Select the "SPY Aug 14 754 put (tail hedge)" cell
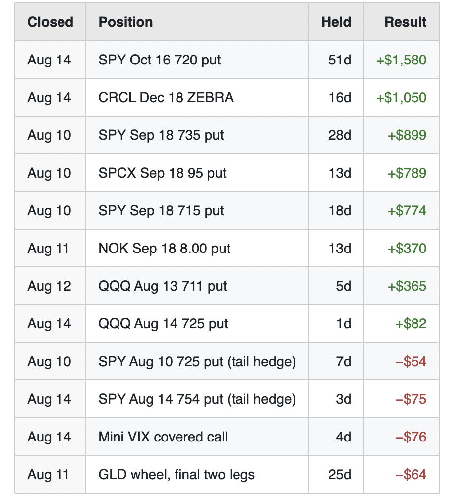 [x=197, y=399]
